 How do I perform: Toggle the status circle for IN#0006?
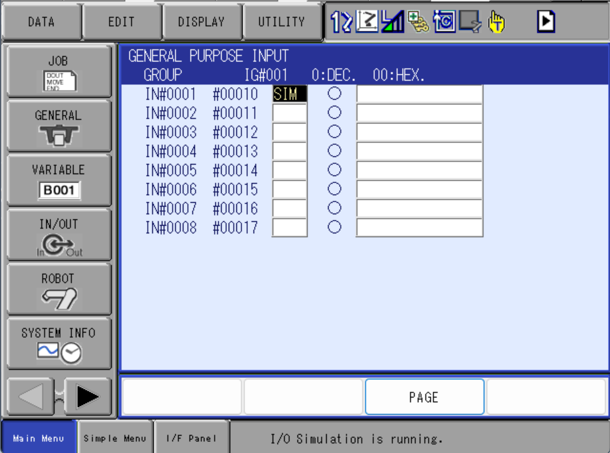tap(334, 189)
